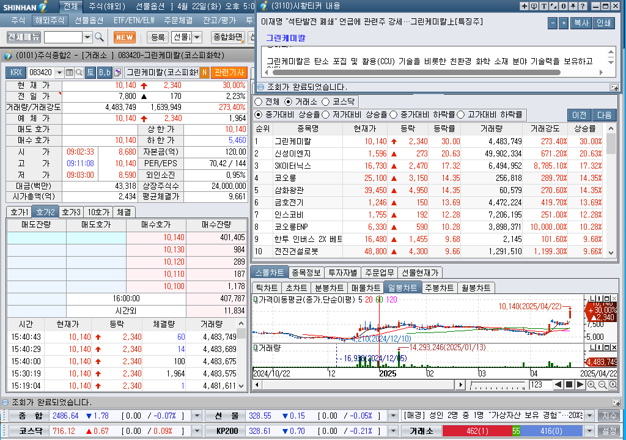Viewport: 626px width, 440px height.
Task: Switch to the 종목정보 tab
Action: tap(306, 273)
